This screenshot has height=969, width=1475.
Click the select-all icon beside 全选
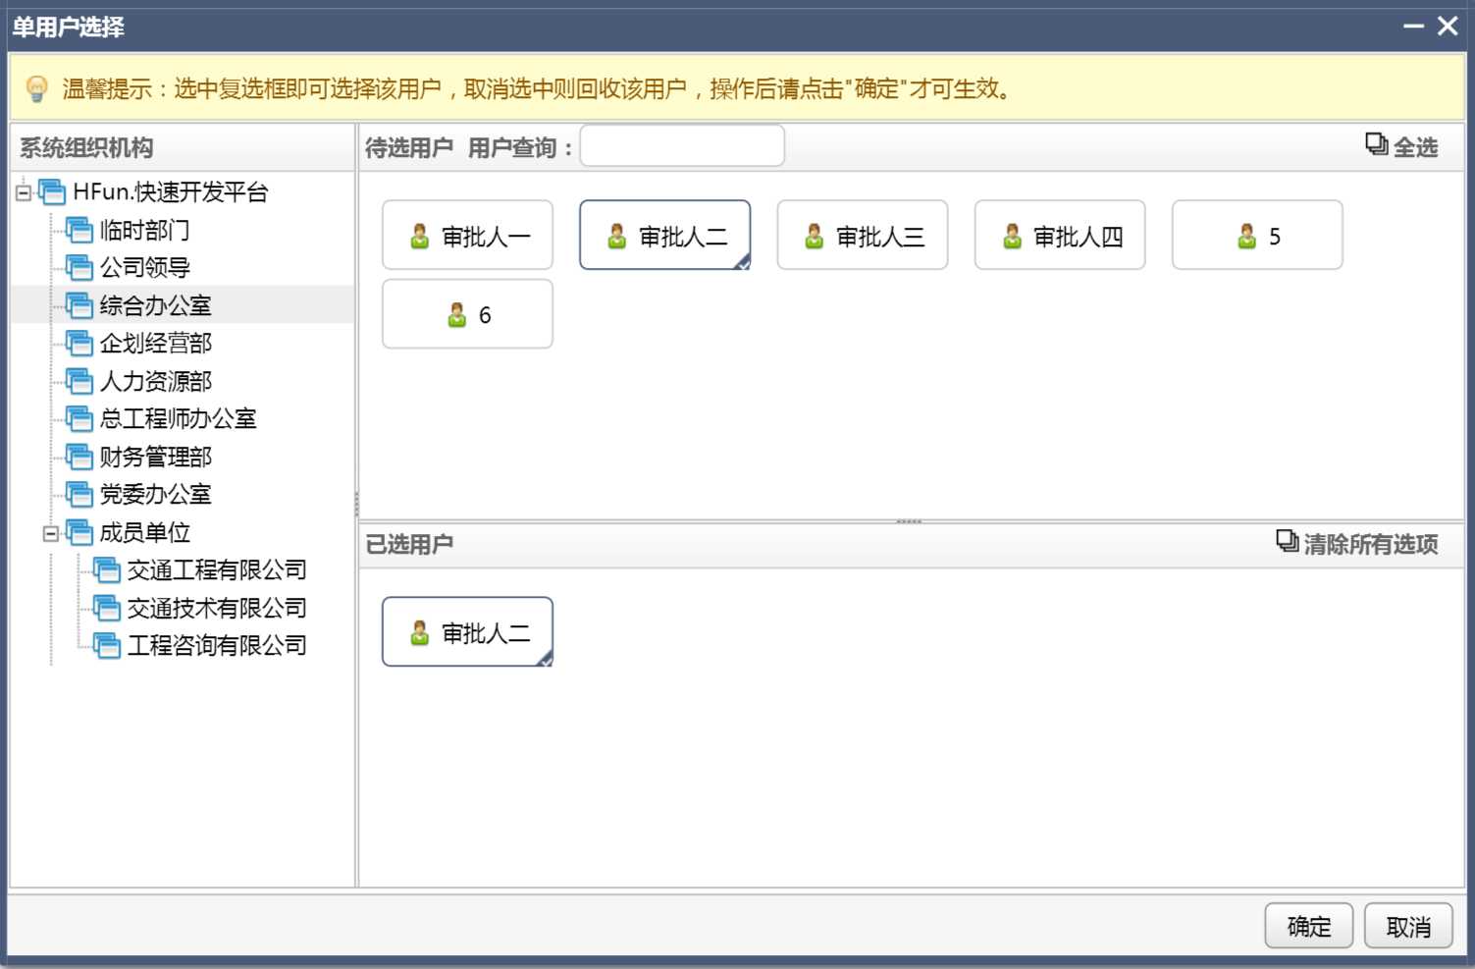[1377, 144]
